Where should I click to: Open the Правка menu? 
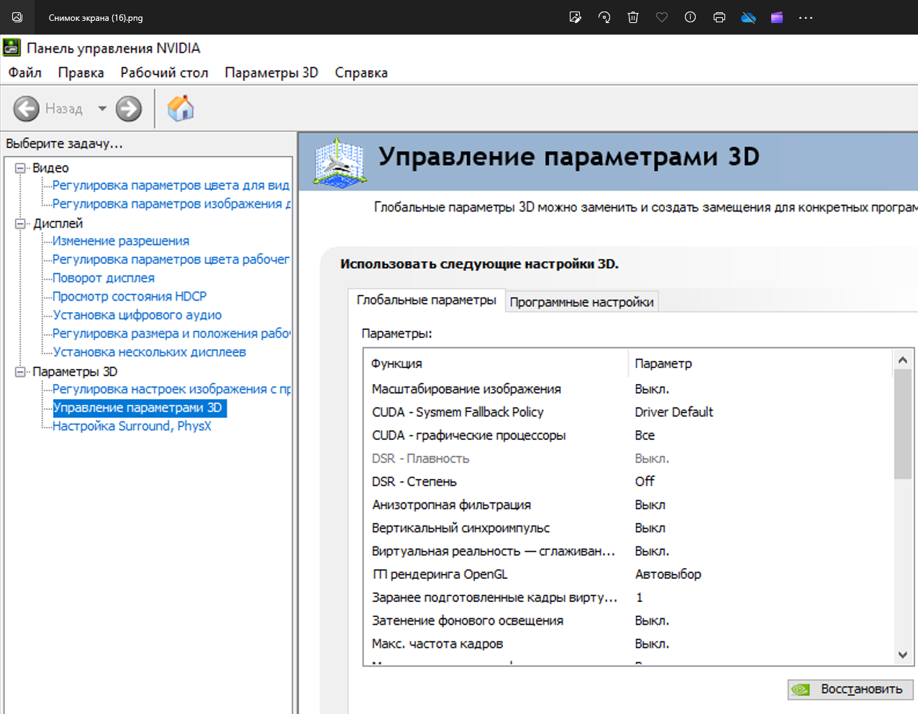(81, 73)
